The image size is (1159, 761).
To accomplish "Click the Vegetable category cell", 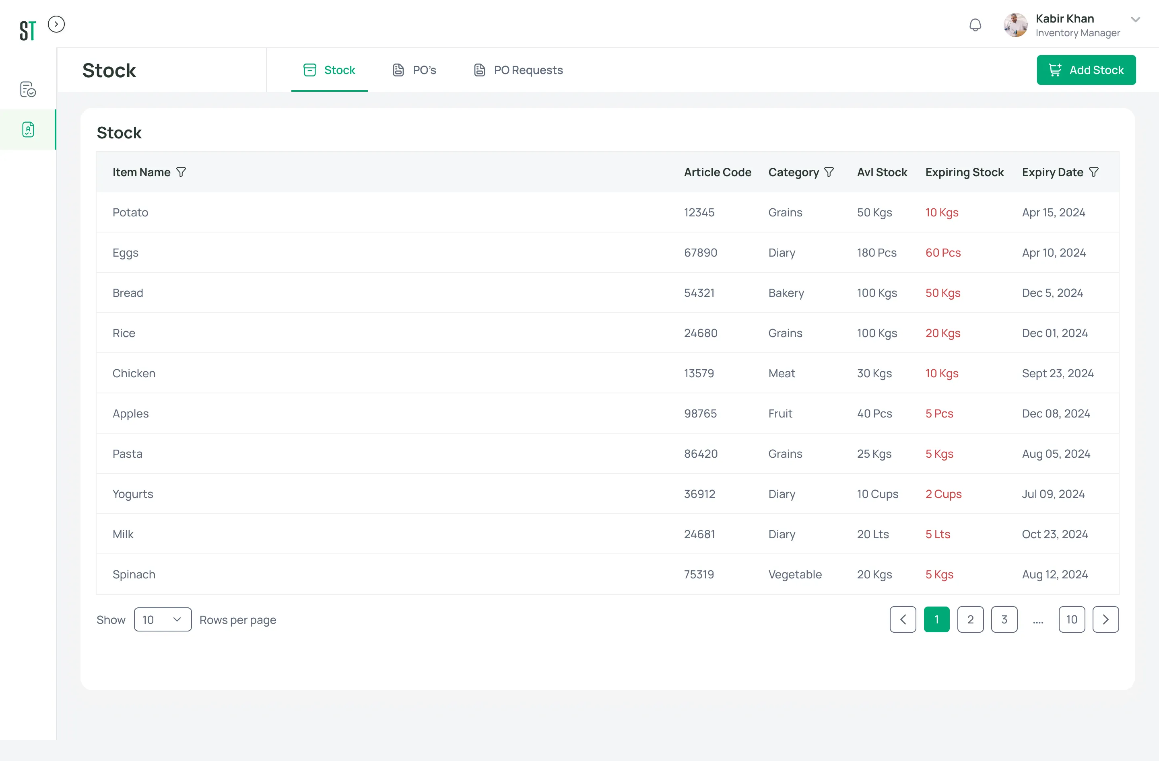I will pos(795,575).
